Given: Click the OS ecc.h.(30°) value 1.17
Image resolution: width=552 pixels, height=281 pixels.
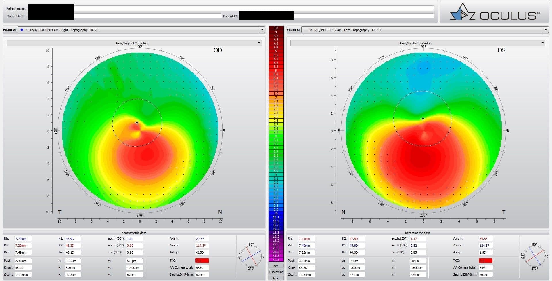Looking at the screenshot, I should pos(418,238).
